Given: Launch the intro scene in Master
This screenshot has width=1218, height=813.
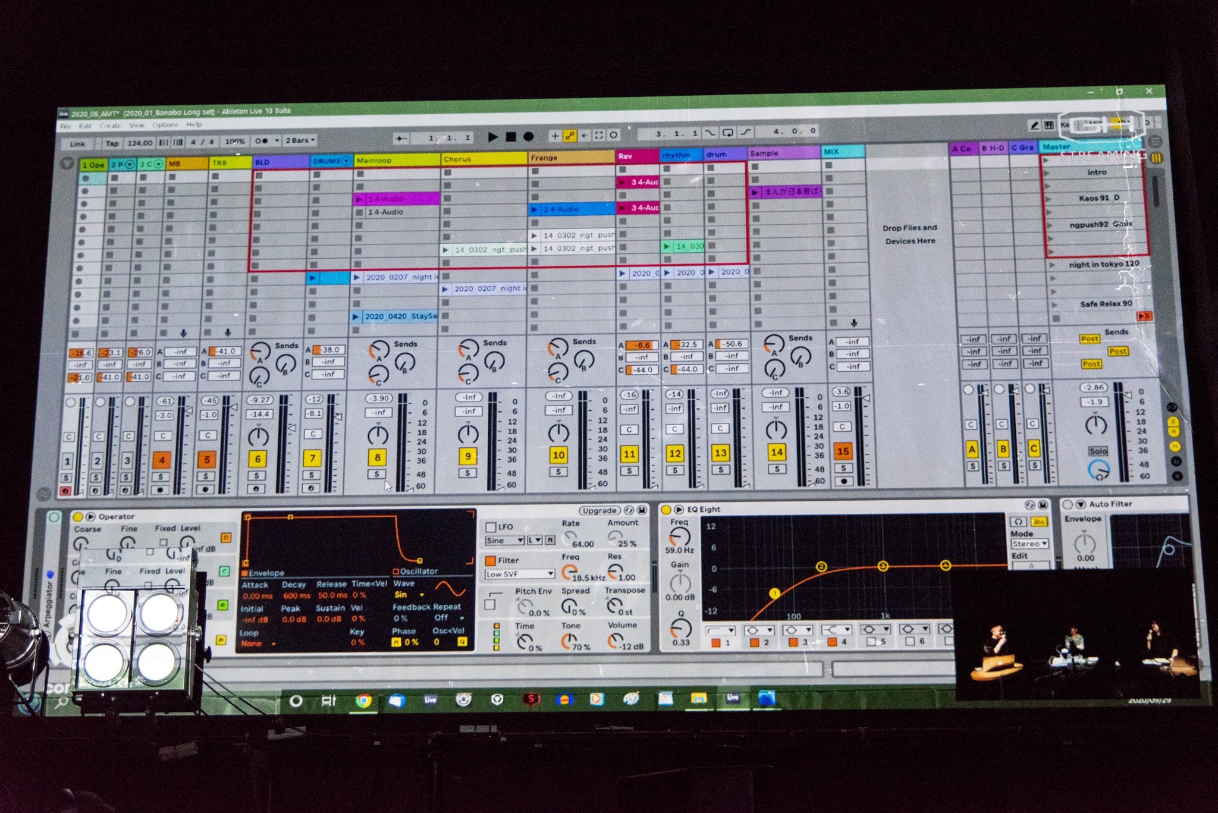Looking at the screenshot, I should coord(1046,173).
